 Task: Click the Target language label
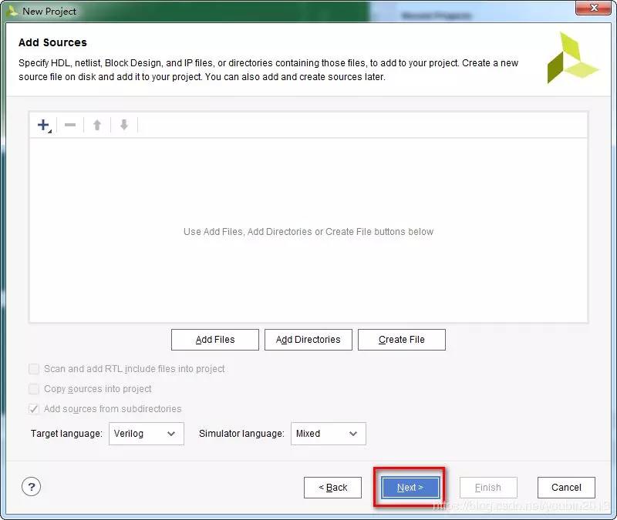[66, 434]
